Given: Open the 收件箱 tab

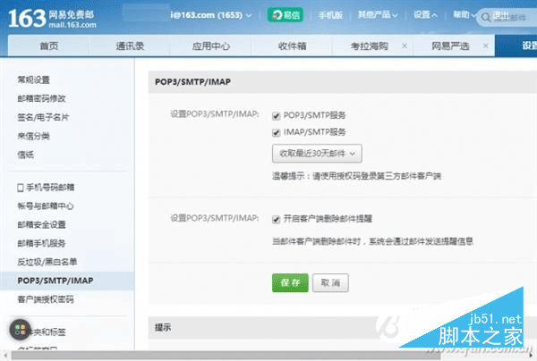Looking at the screenshot, I should coord(292,46).
